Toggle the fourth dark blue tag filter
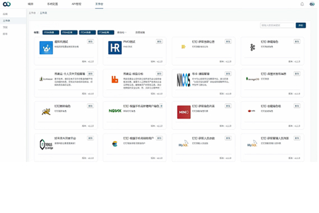The height and width of the screenshot is (213, 319). pos(106,33)
